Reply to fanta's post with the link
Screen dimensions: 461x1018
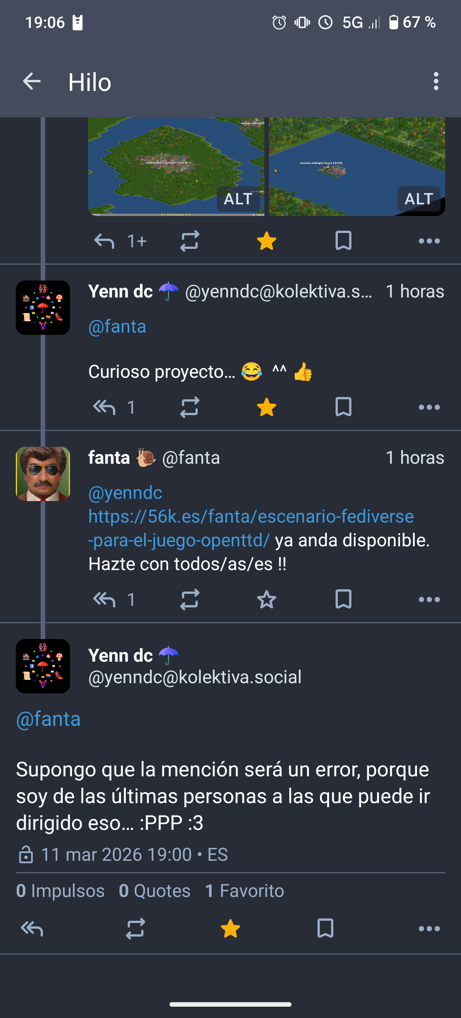(104, 599)
